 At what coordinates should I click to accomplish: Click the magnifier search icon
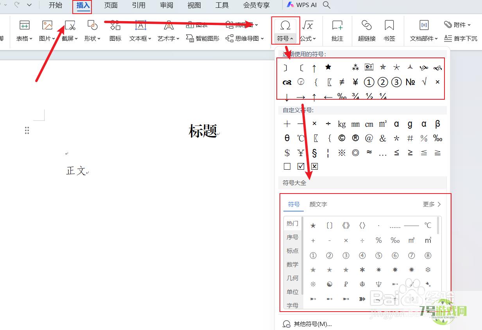326,5
